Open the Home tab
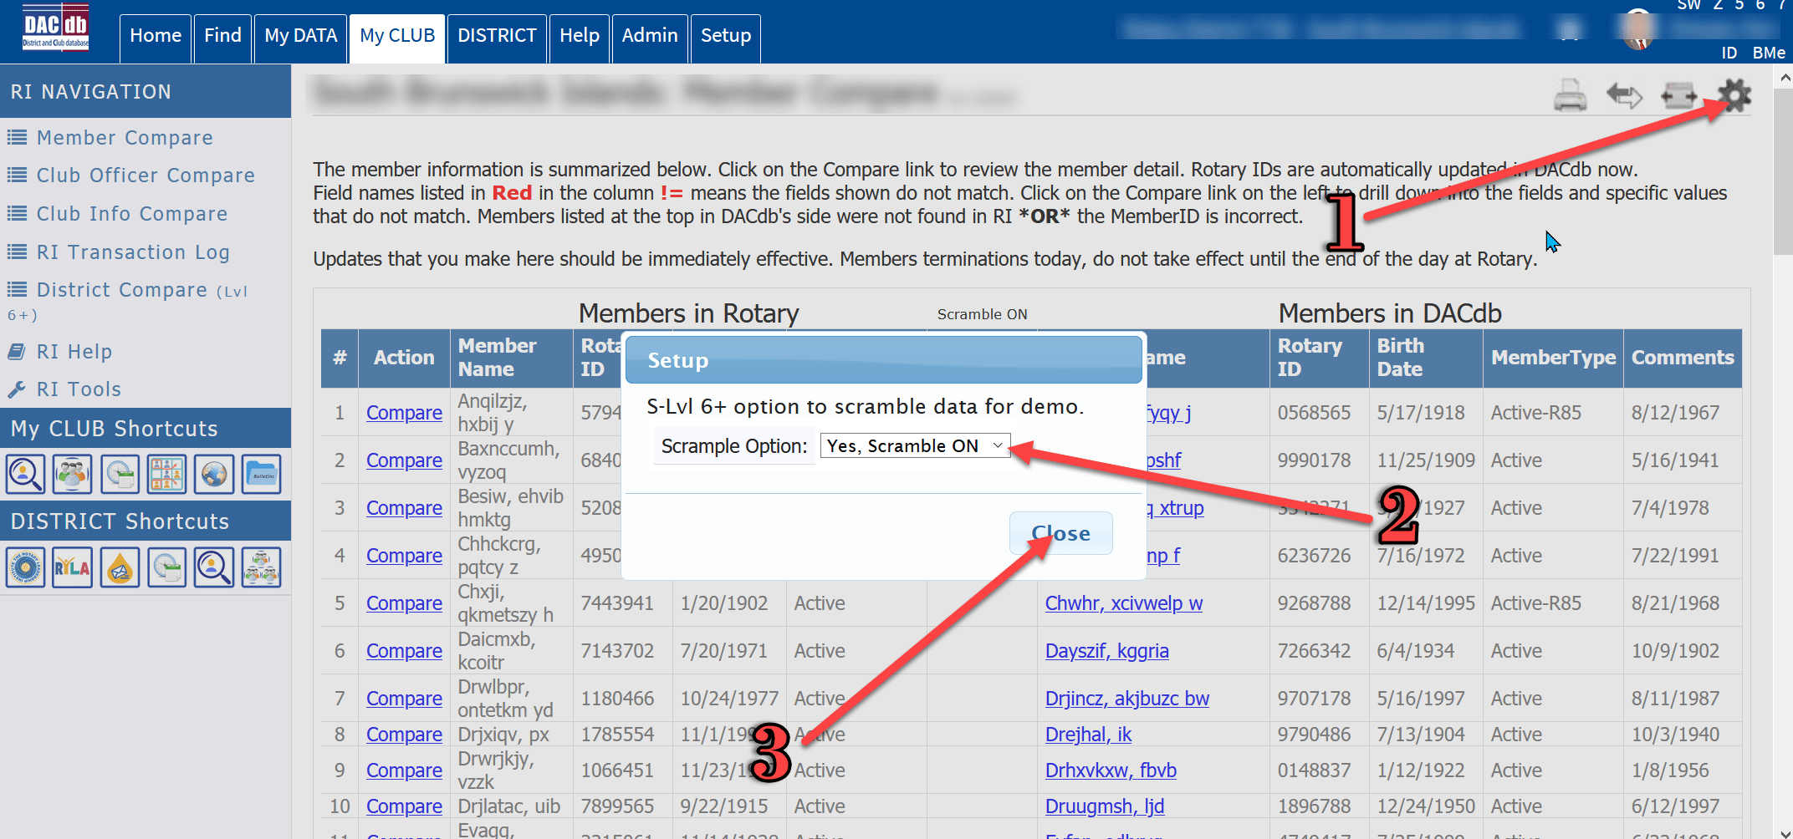The image size is (1793, 839). click(156, 38)
